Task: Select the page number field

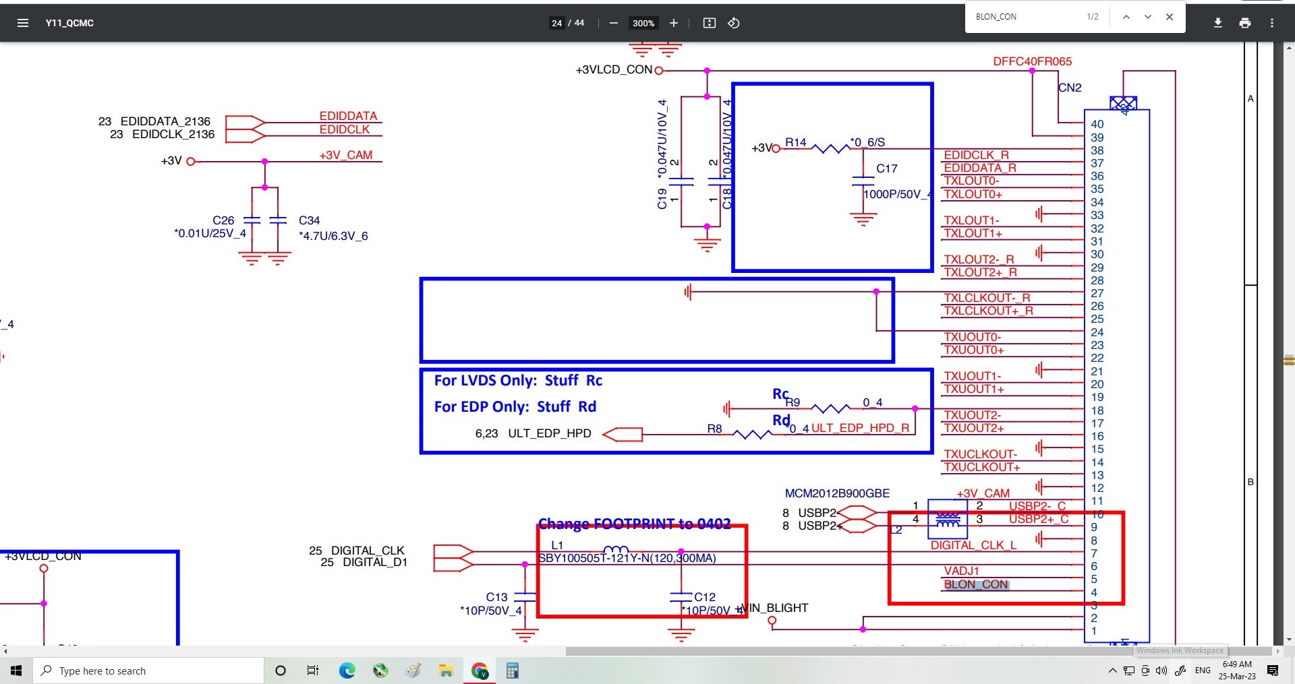Action: (x=556, y=23)
